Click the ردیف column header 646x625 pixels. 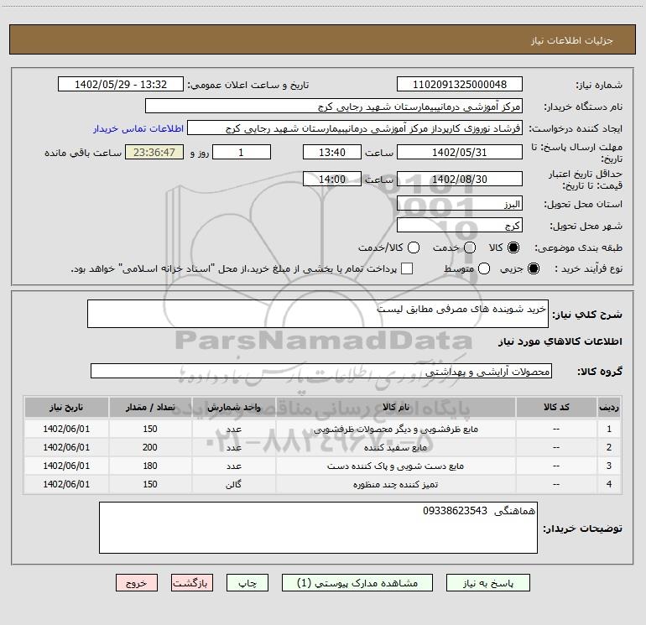[609, 408]
